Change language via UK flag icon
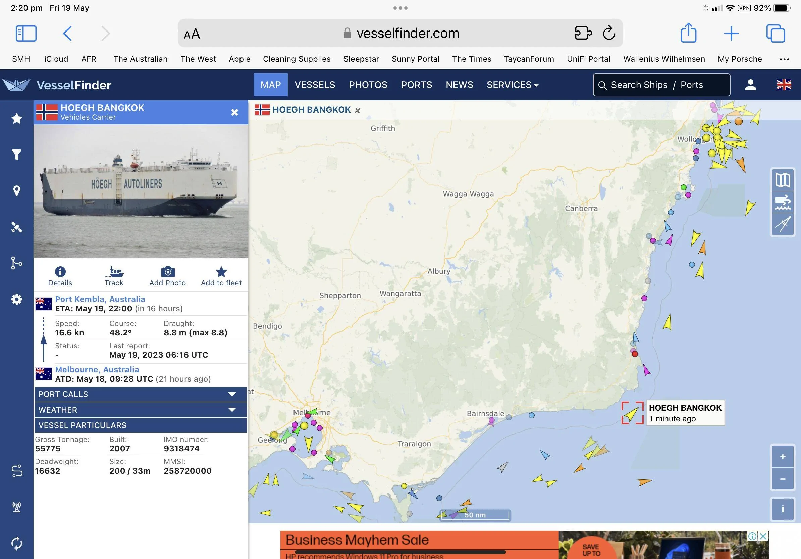Screen dimensions: 801x559 (784, 85)
